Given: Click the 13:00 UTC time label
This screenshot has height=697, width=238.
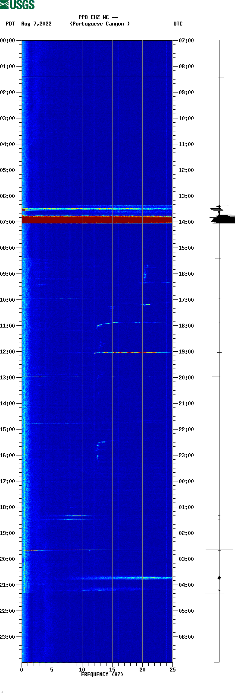Looking at the screenshot, I should [x=186, y=196].
